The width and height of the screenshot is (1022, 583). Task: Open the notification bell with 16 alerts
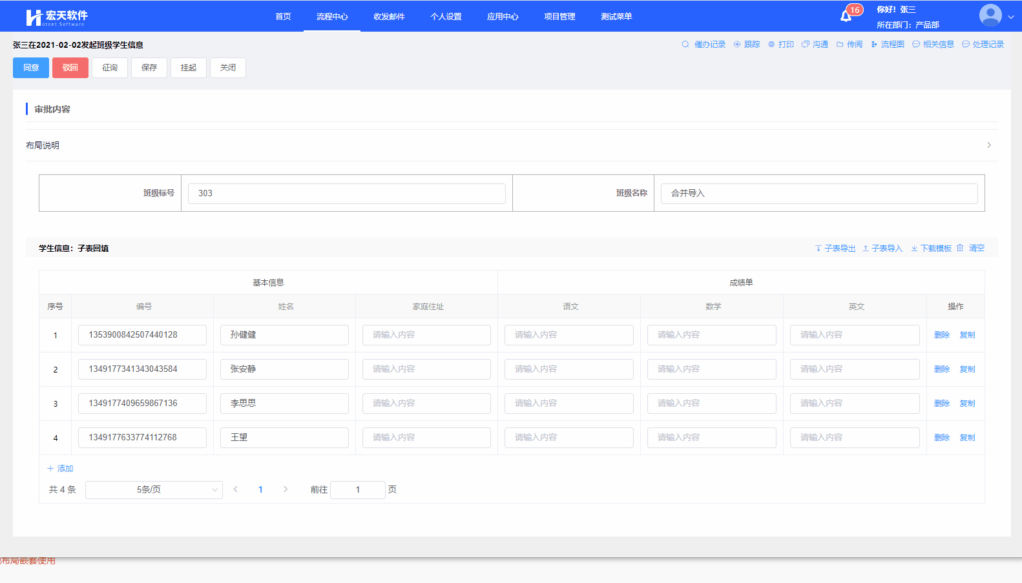tap(846, 16)
